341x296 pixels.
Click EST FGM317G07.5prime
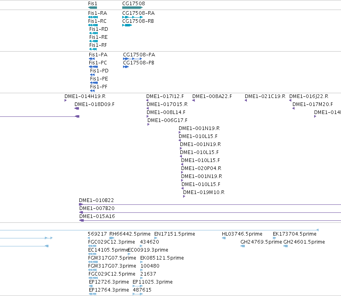[x=112, y=258]
